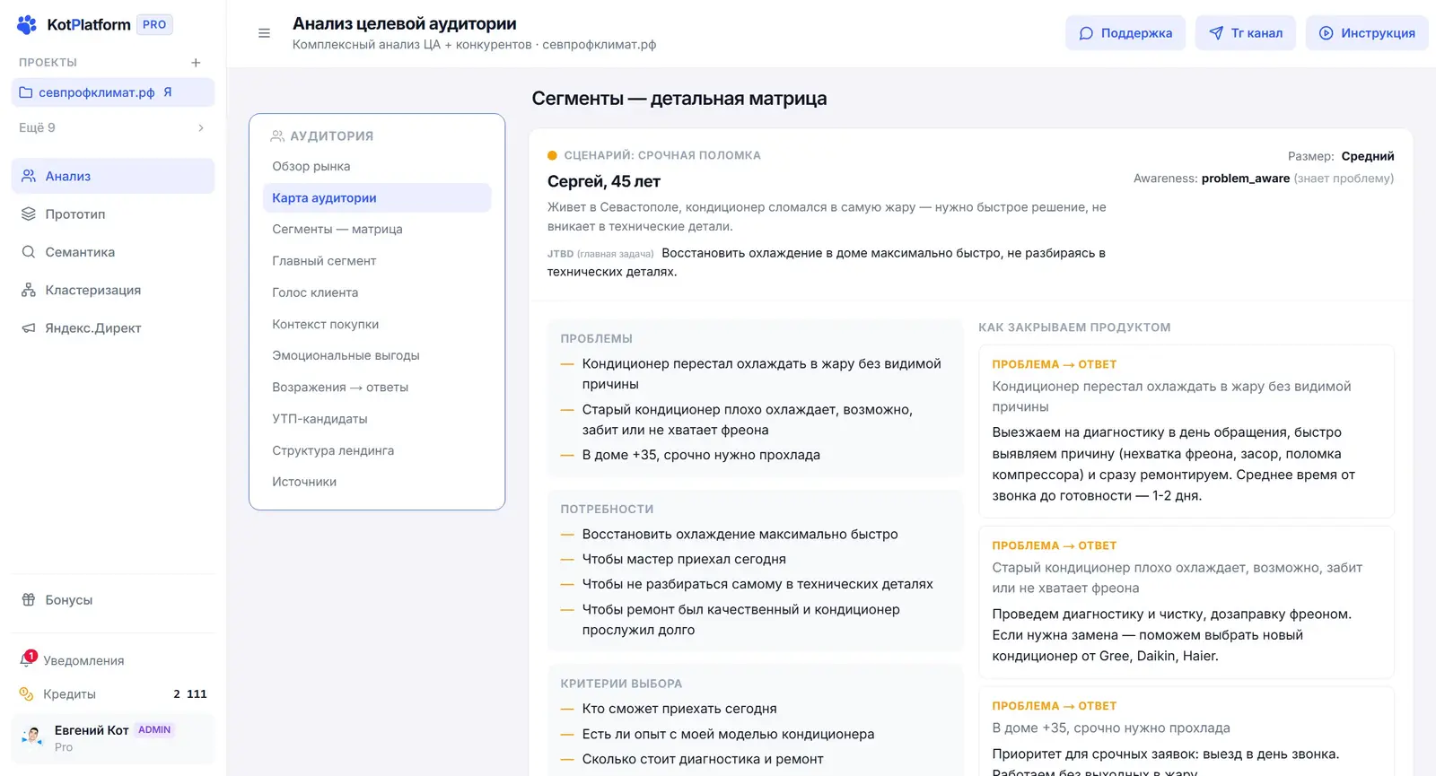Select Обзор рынка in audience menu
Screen dimensions: 1436x776
[x=377, y=166]
